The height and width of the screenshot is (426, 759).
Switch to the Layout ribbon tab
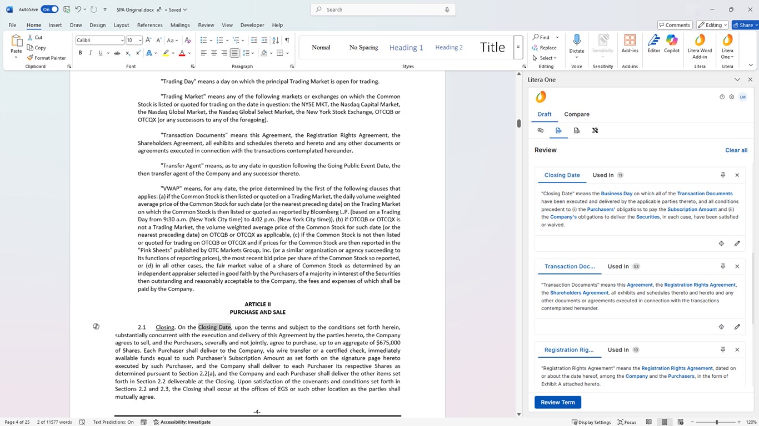tap(121, 25)
